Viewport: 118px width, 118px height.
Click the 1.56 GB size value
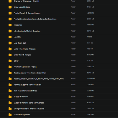coord(90,49)
